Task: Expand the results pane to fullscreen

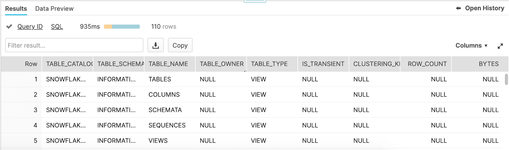Action: pyautogui.click(x=500, y=46)
